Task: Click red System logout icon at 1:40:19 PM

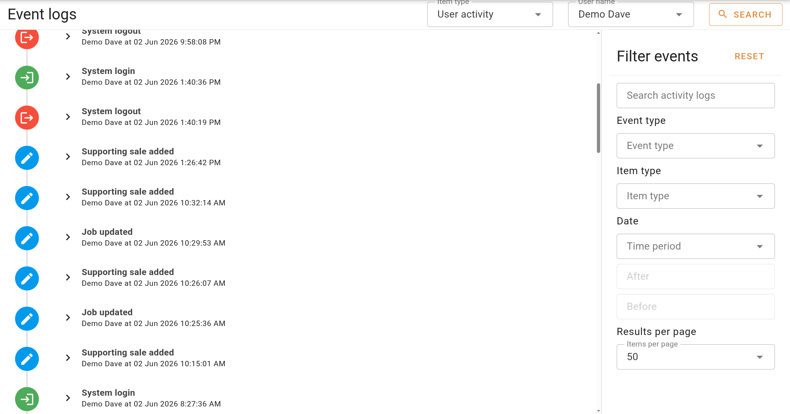Action: point(27,118)
